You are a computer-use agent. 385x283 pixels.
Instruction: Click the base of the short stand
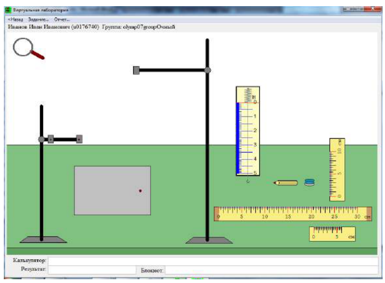(43, 239)
